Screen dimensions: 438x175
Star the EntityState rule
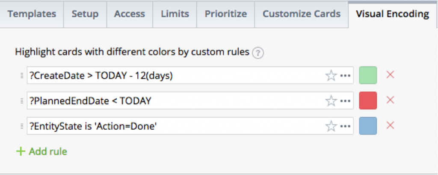[x=331, y=126]
